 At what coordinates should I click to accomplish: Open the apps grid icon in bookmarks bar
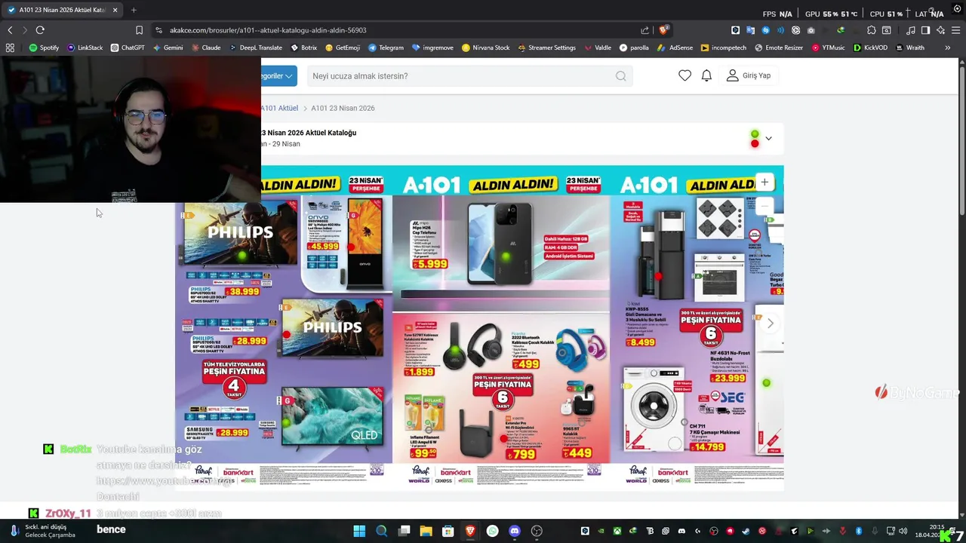click(10, 48)
